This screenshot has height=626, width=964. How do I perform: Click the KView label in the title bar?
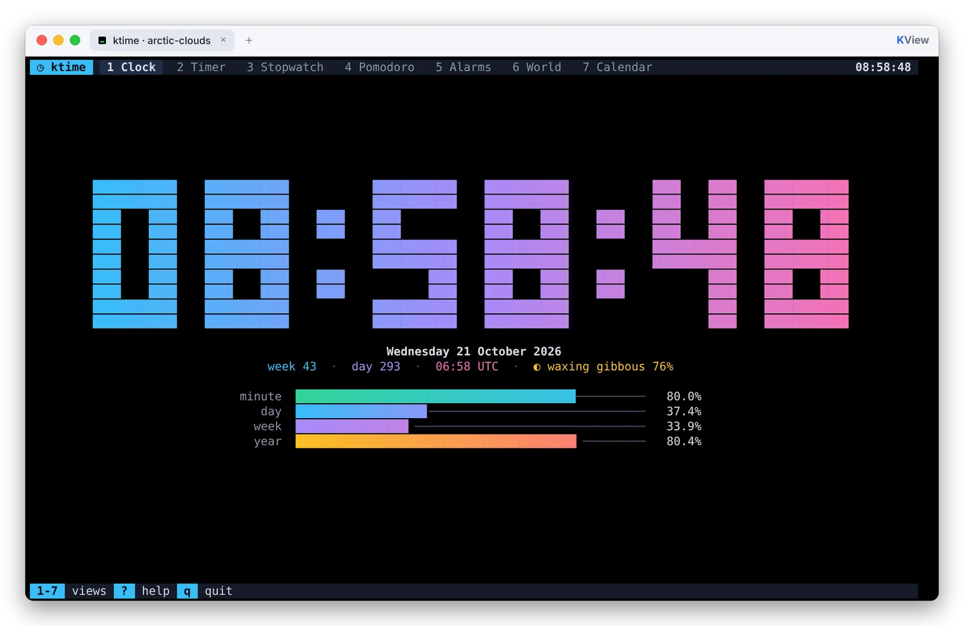[912, 40]
